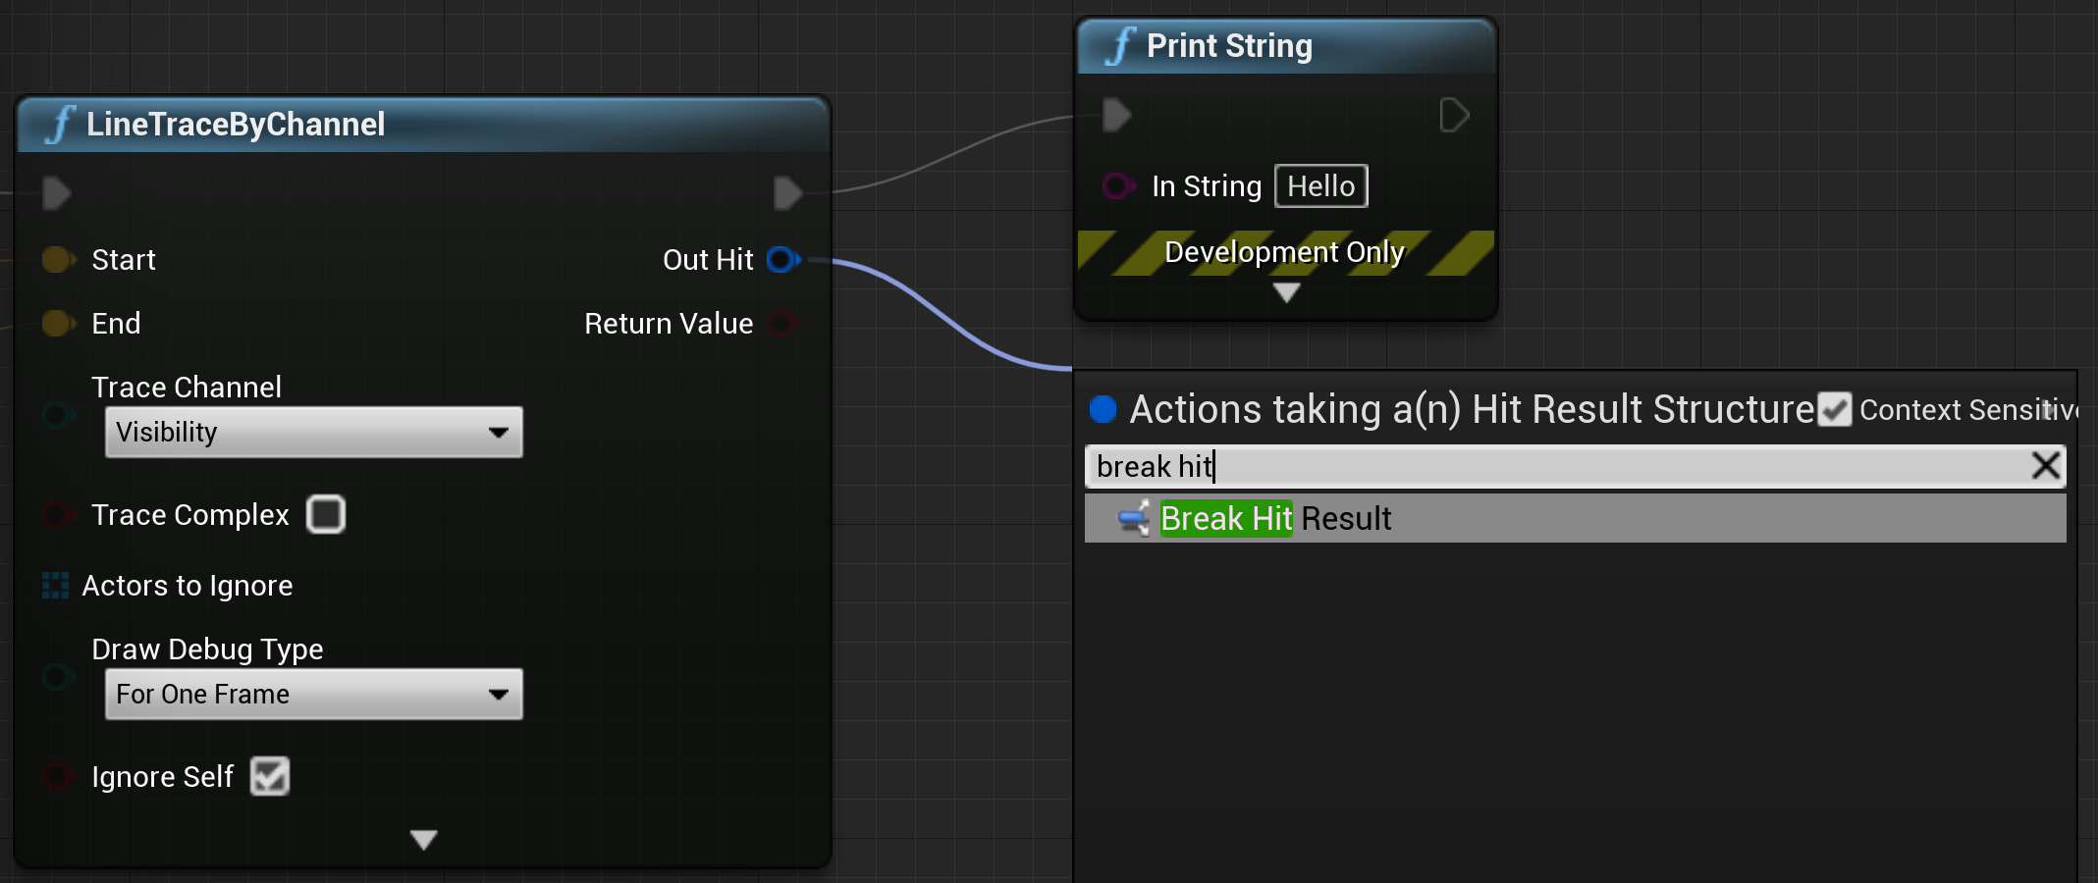Select Break Hit Result from action list
Viewport: 2098px width, 883px height.
coord(1276,518)
